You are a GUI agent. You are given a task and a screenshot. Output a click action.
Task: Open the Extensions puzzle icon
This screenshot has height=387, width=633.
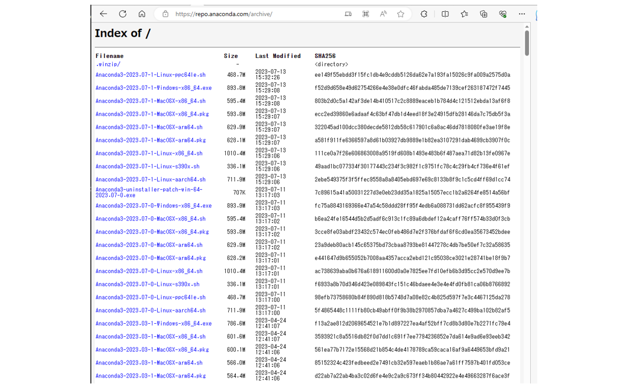(424, 14)
